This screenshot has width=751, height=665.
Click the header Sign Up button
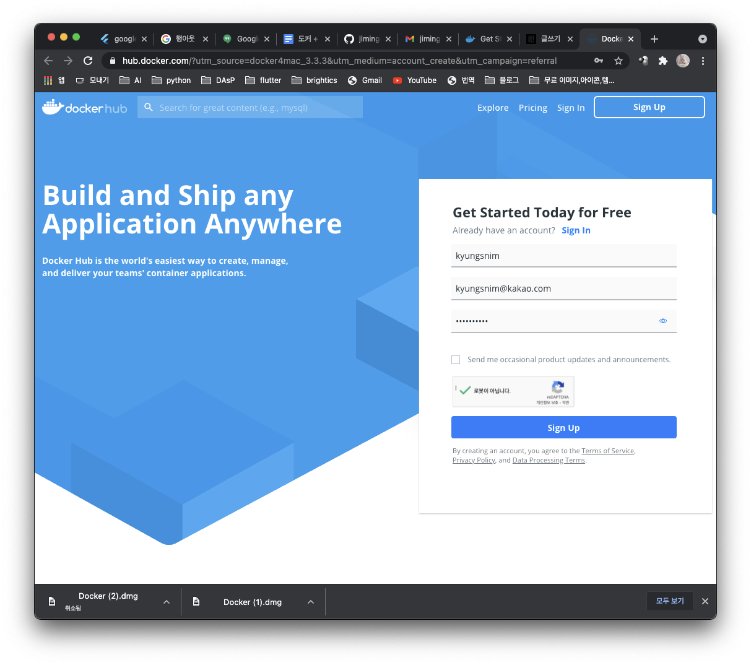pyautogui.click(x=649, y=107)
